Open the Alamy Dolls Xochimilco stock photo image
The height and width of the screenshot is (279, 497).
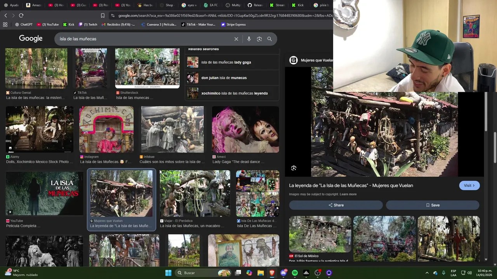pyautogui.click(x=39, y=129)
